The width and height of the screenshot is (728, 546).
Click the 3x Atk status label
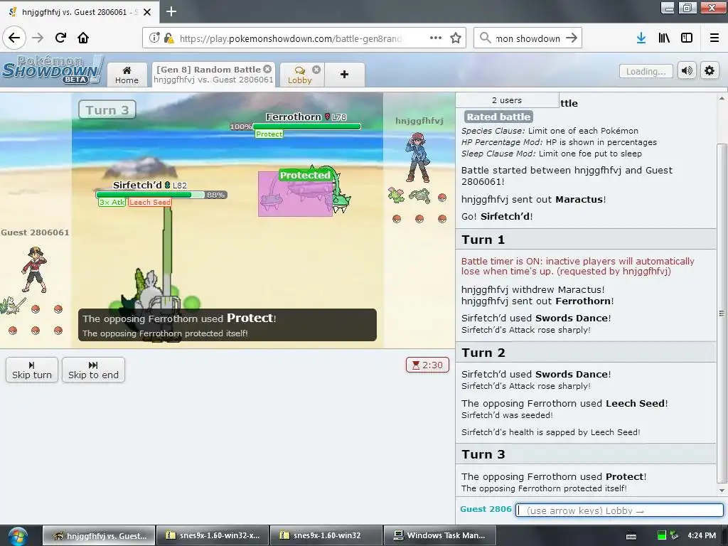tap(112, 203)
